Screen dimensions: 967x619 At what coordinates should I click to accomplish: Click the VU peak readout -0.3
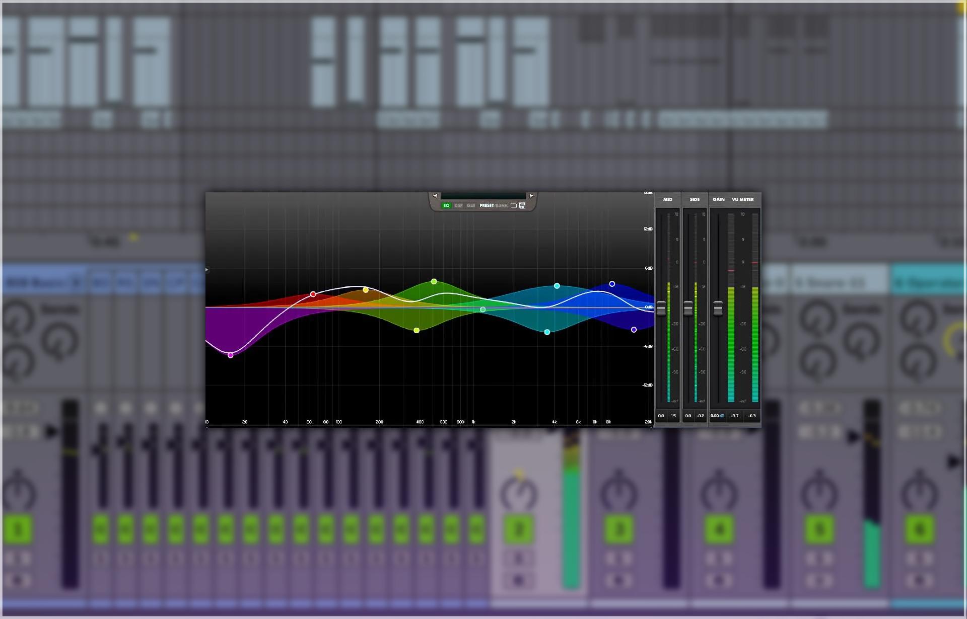(752, 416)
